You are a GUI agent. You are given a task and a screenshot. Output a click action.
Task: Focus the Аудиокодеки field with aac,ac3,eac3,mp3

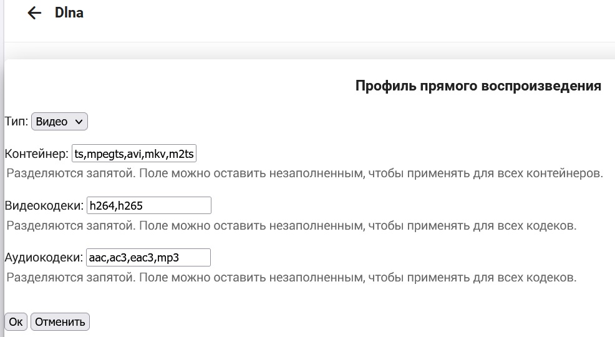148,257
